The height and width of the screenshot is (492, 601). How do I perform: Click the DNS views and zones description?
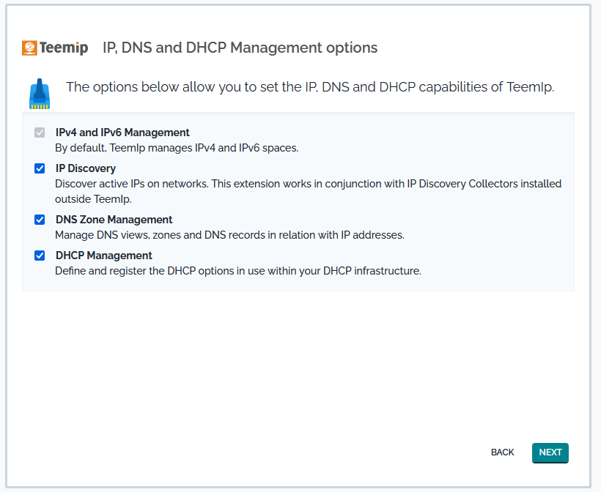pos(229,235)
